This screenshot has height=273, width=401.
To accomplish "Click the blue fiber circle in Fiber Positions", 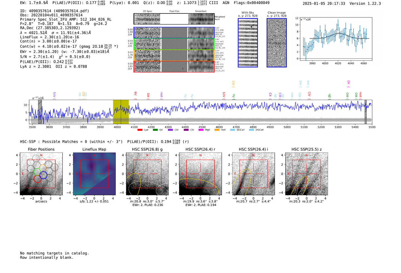I will point(44,175).
